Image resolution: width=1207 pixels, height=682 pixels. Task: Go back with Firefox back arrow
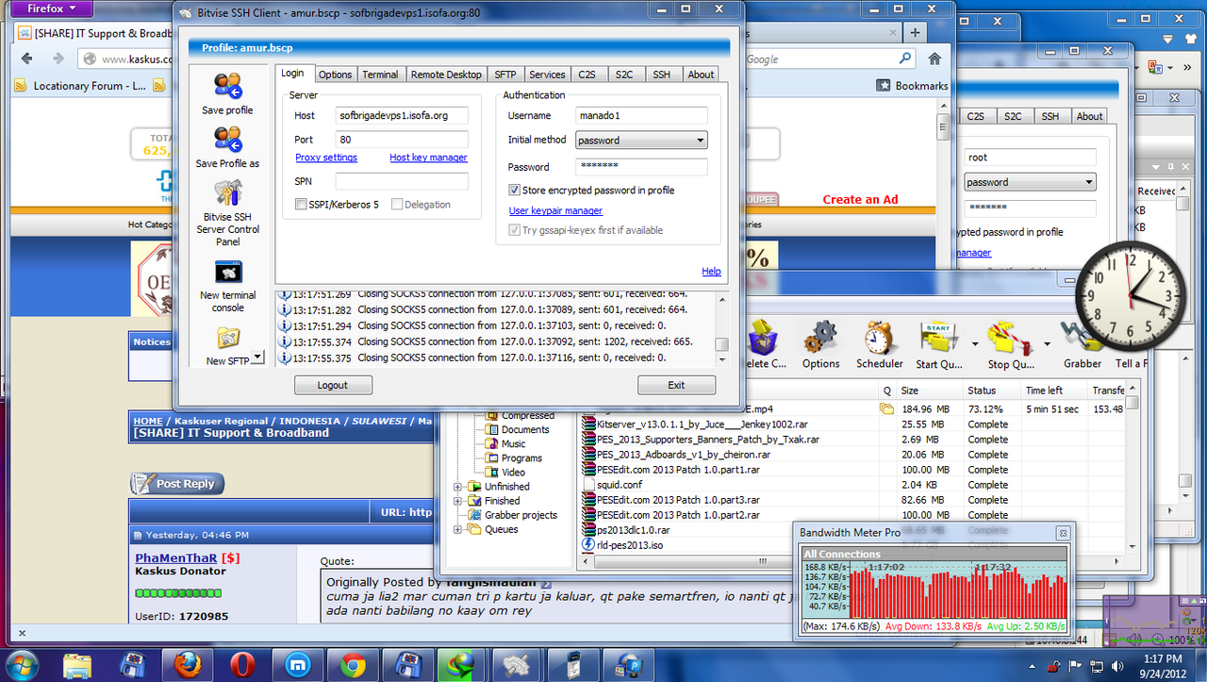[x=26, y=58]
